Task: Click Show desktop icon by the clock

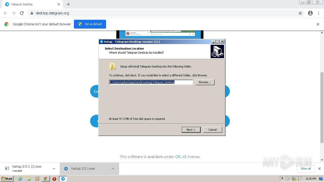Action: [x=321, y=179]
